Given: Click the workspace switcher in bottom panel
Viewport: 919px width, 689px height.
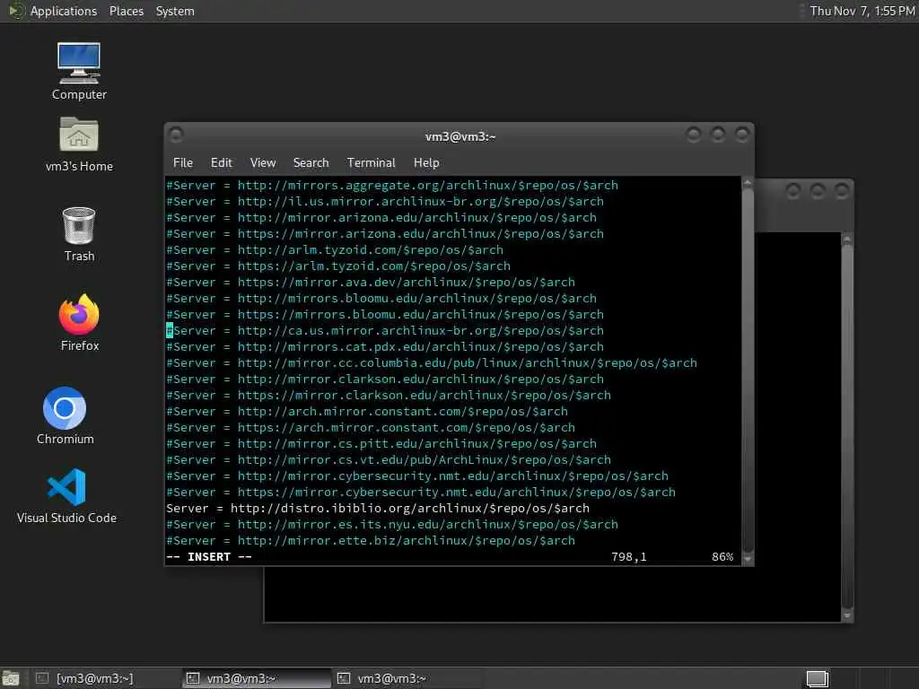Looking at the screenshot, I should [817, 678].
